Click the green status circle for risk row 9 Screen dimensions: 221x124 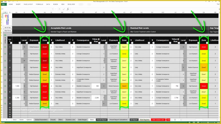tap(5, 98)
